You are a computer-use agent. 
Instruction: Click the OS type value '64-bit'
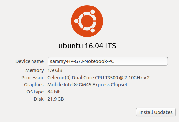54,92
